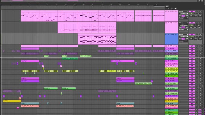Select the 41 drop_fills track header

tap(172, 98)
